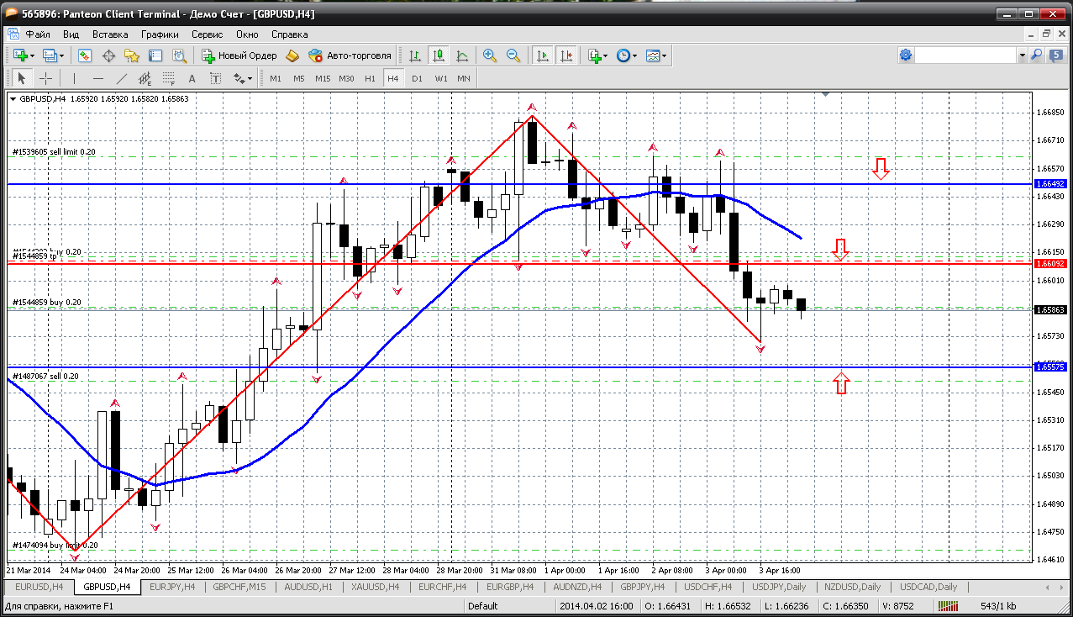
Task: Select the Arrows drawing tool
Action: [x=239, y=78]
